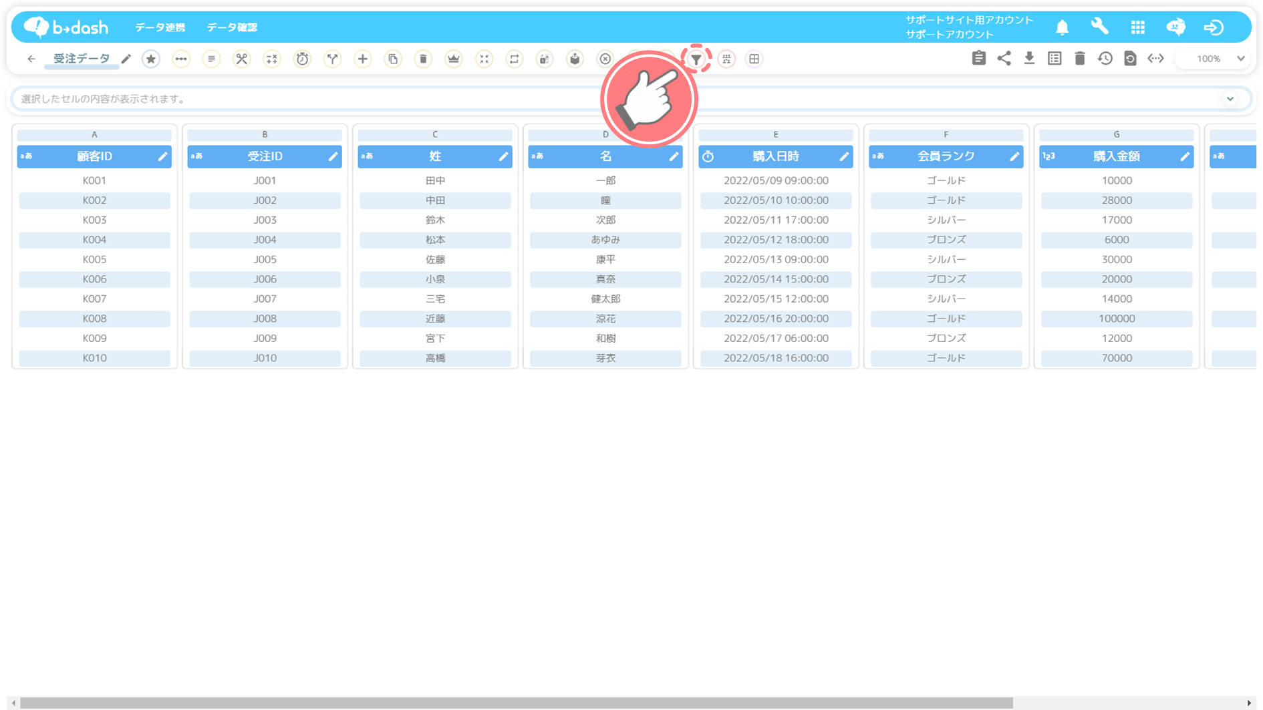Select cell 健太郎
This screenshot has width=1263, height=710.
click(605, 299)
